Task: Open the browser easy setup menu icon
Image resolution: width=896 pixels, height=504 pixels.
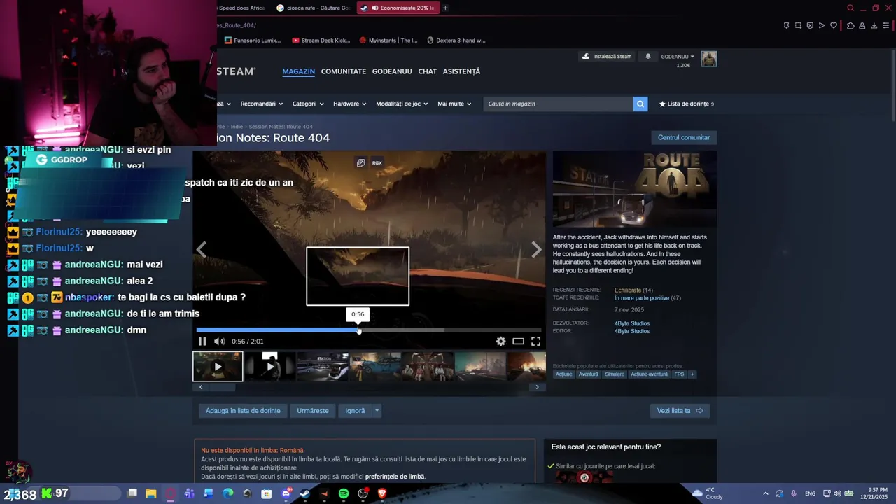Action: click(x=885, y=26)
